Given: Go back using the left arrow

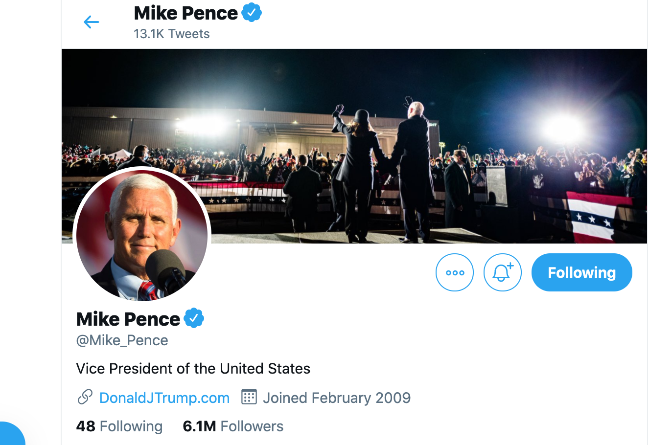Looking at the screenshot, I should (92, 22).
